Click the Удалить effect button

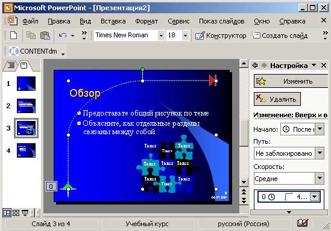(277, 99)
